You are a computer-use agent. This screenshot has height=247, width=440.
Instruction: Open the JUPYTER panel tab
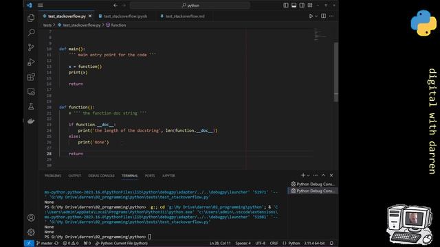[168, 176]
